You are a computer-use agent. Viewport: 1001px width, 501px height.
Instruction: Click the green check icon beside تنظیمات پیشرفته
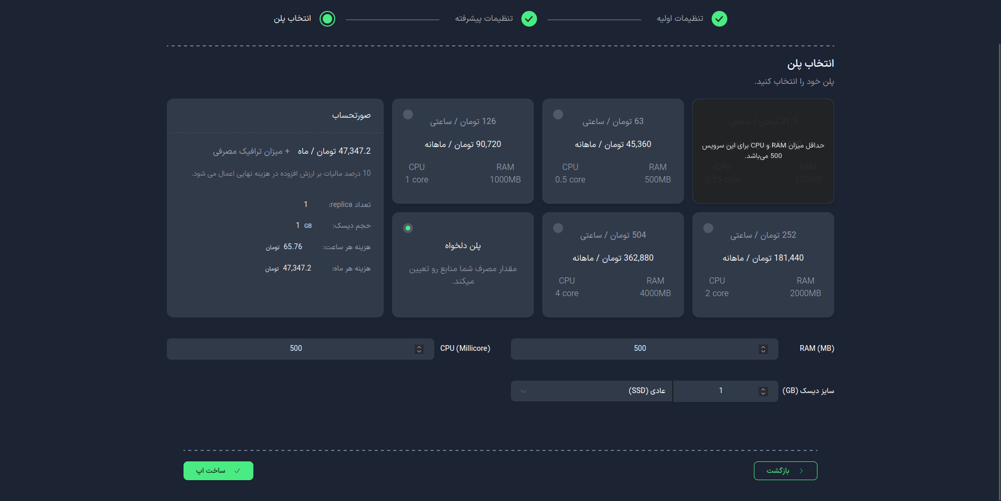click(529, 19)
